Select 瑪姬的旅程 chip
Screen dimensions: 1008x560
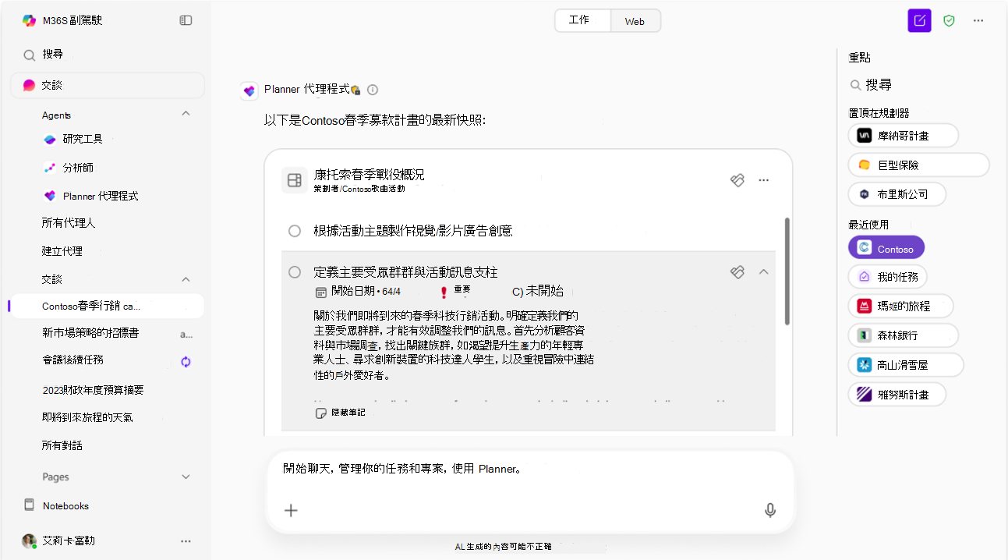[x=900, y=306]
